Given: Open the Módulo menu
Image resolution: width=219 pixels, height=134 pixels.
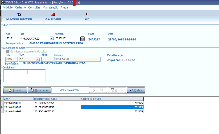Looking at the screenshot, I should (8, 7).
